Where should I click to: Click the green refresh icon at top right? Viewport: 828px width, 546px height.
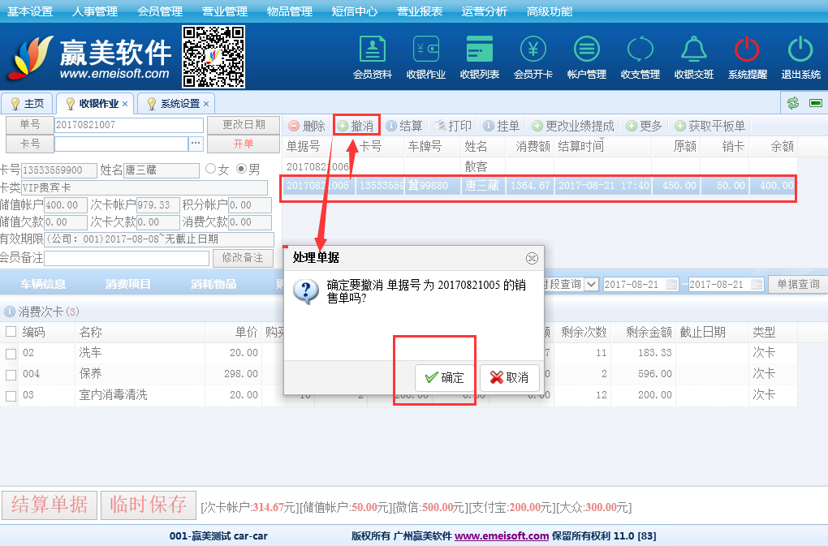click(x=793, y=103)
